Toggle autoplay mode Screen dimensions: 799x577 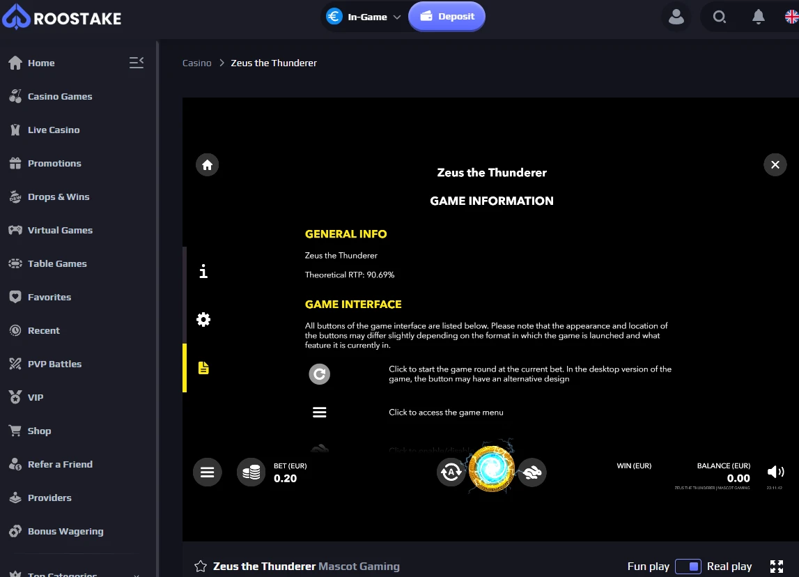pos(451,472)
